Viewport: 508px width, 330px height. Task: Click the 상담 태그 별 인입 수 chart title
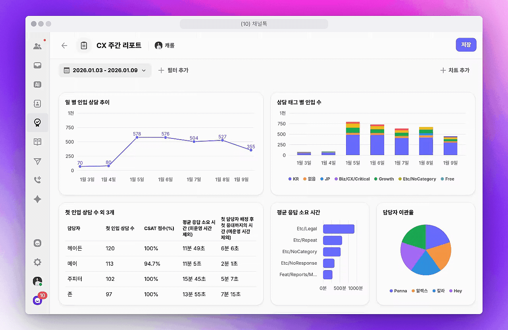(299, 102)
